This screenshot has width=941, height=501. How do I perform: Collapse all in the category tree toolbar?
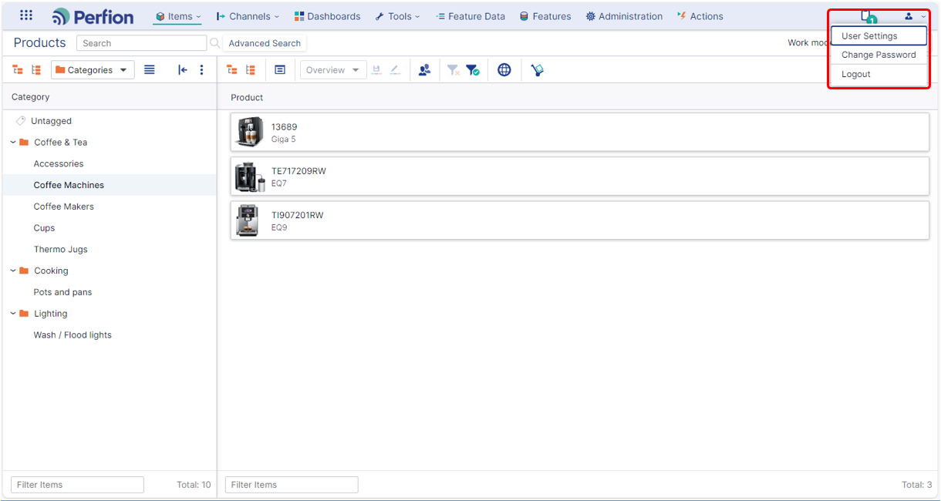tap(18, 70)
